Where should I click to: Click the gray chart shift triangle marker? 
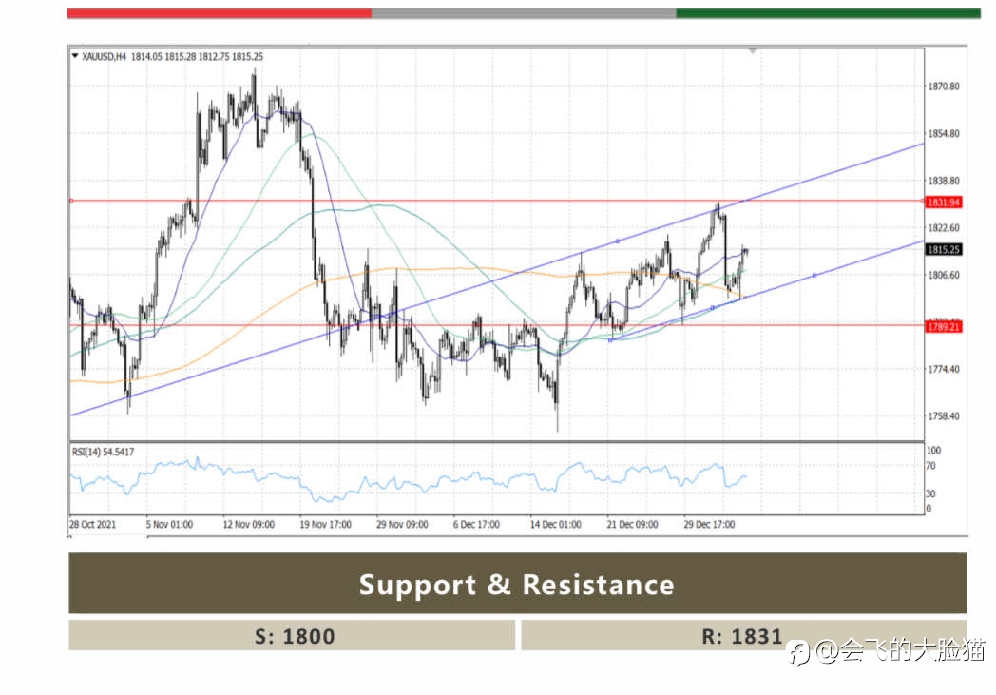click(753, 50)
